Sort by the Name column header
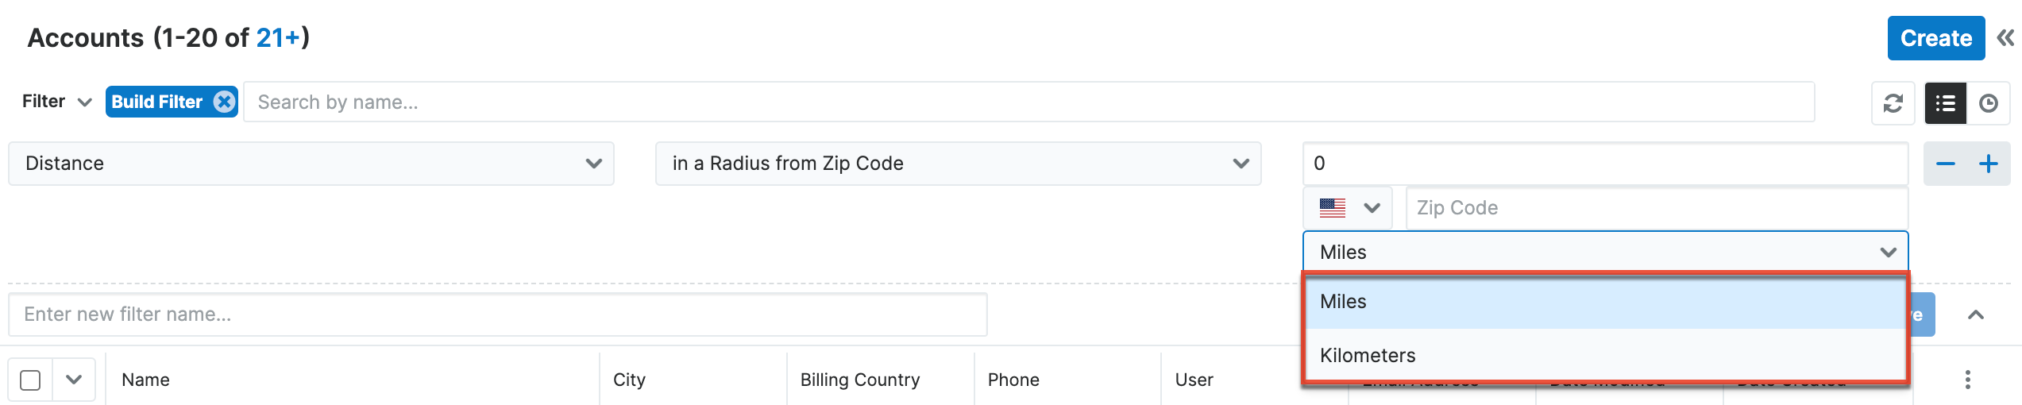Screen dimensions: 2022x405 [x=146, y=380]
